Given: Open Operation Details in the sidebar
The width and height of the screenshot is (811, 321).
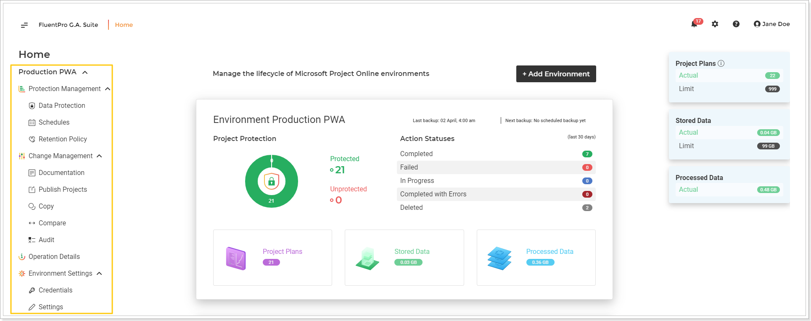Looking at the screenshot, I should point(54,257).
